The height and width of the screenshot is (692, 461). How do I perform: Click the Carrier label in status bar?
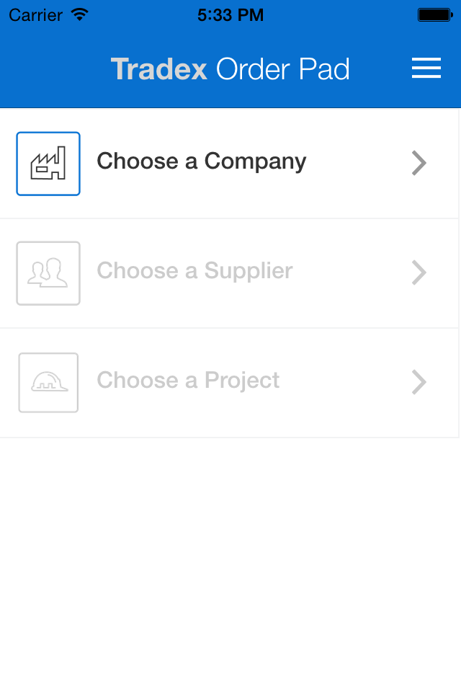click(36, 15)
